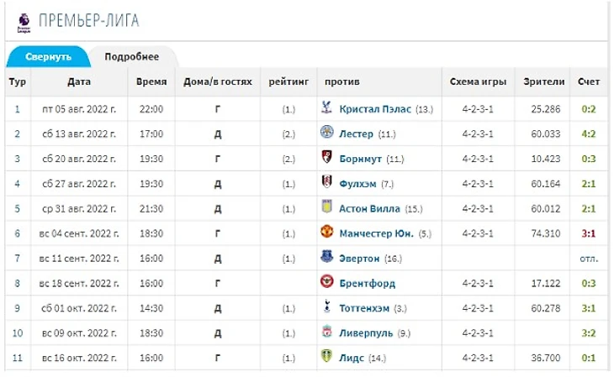Click the Manchester United club crest

[326, 233]
